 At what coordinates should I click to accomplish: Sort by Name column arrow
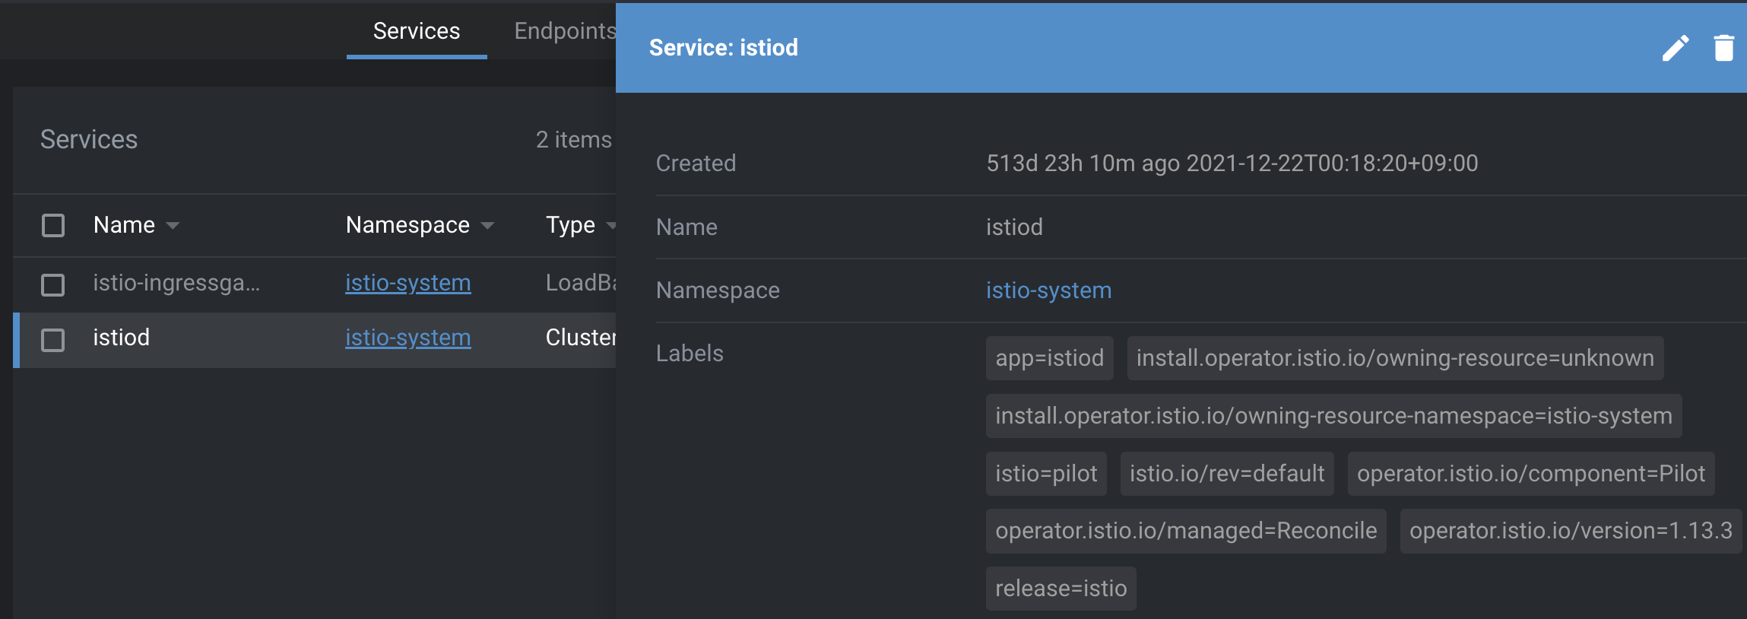(x=173, y=226)
